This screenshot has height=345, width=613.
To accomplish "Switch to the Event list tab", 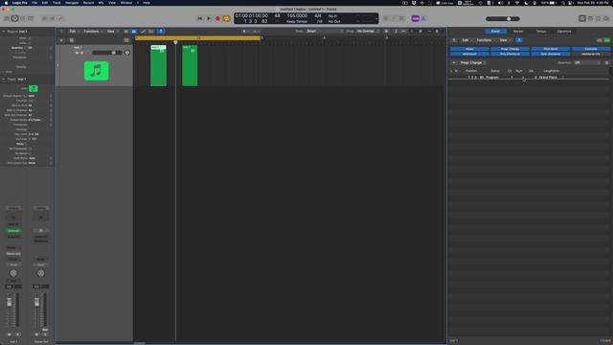I will (x=495, y=32).
